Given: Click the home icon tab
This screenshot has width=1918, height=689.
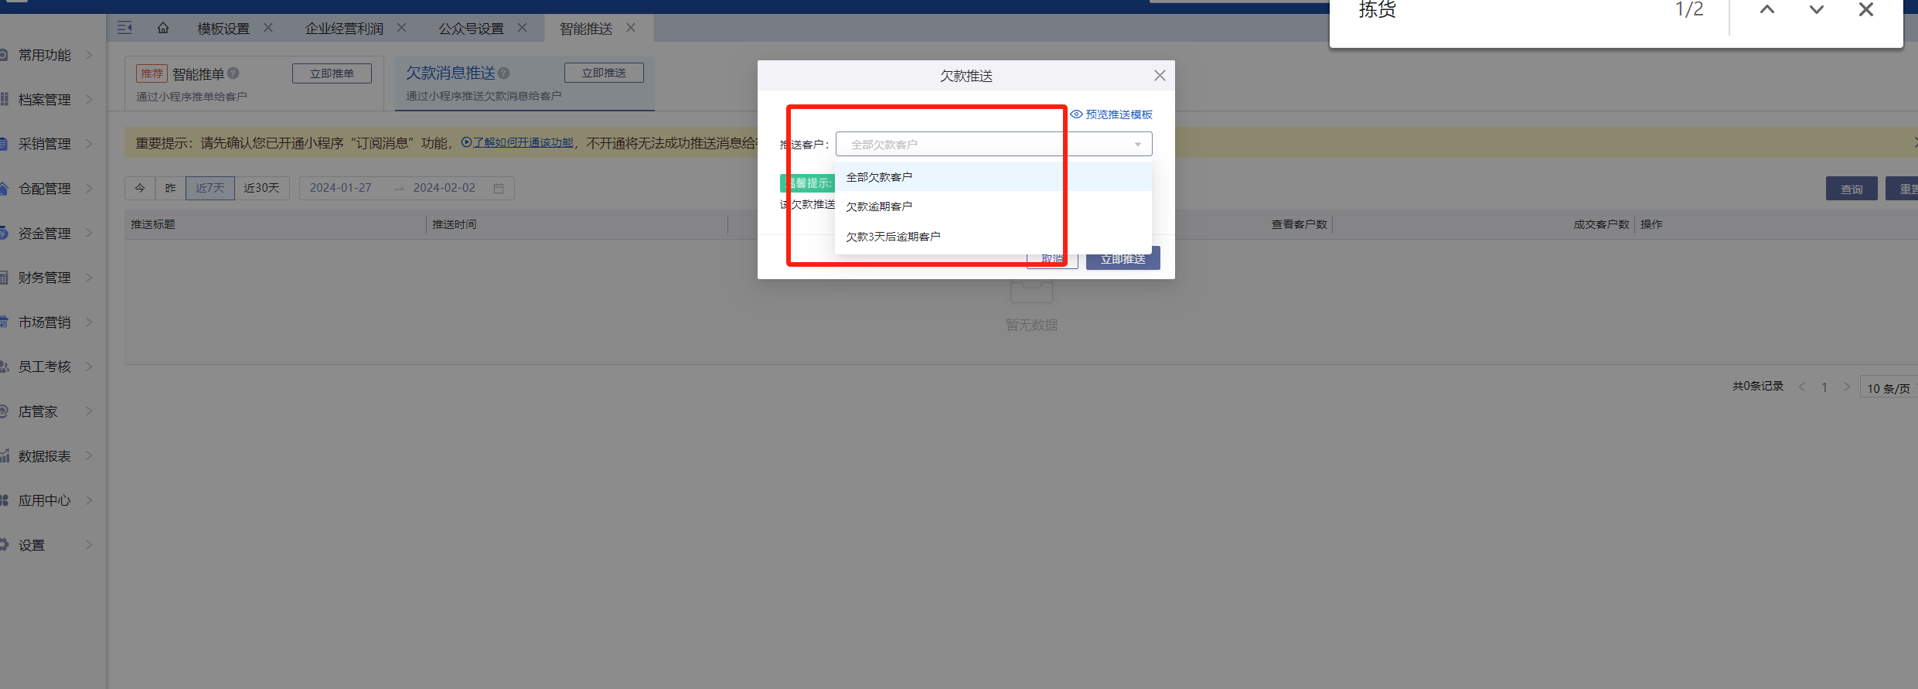Looking at the screenshot, I should (x=163, y=28).
